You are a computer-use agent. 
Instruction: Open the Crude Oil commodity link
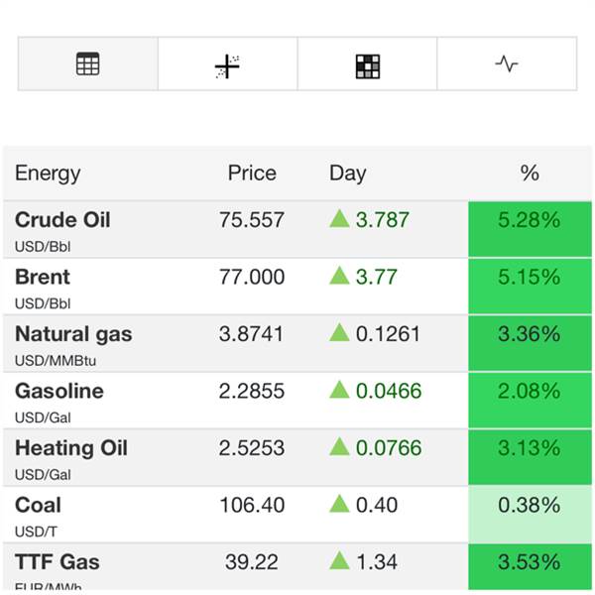(x=62, y=220)
